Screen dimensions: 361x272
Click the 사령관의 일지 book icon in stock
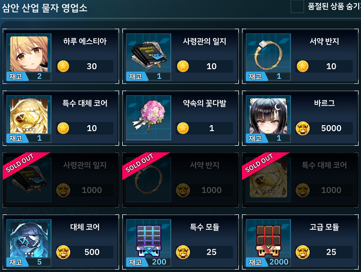(x=149, y=55)
